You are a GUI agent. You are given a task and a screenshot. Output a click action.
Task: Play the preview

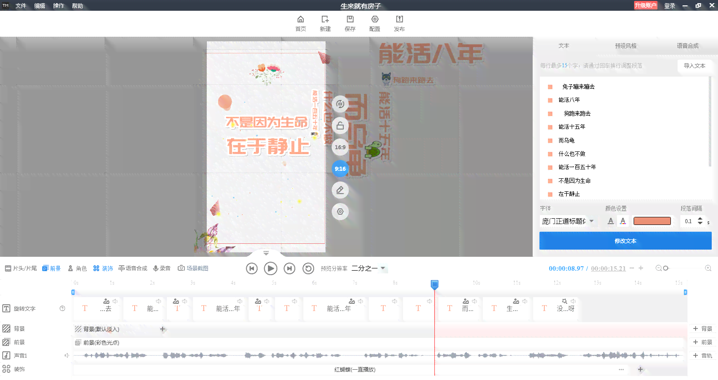(x=270, y=268)
